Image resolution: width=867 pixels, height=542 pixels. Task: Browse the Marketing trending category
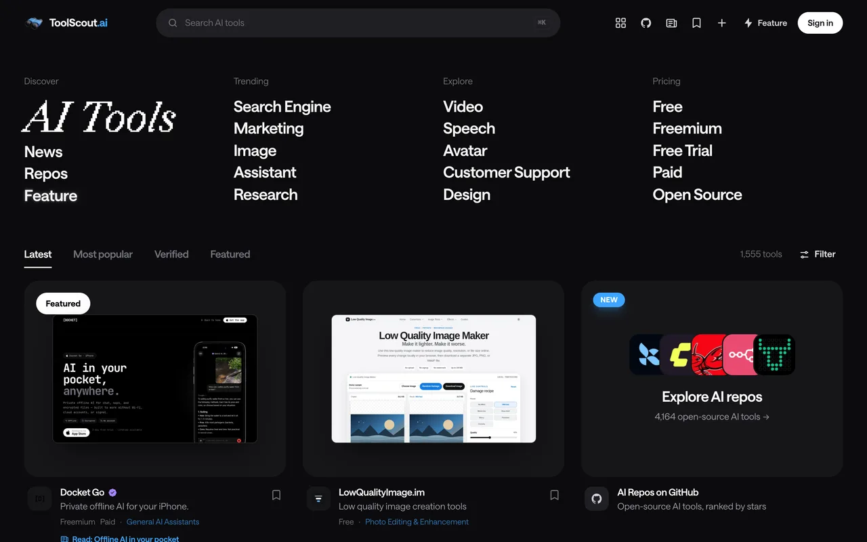[x=269, y=128]
